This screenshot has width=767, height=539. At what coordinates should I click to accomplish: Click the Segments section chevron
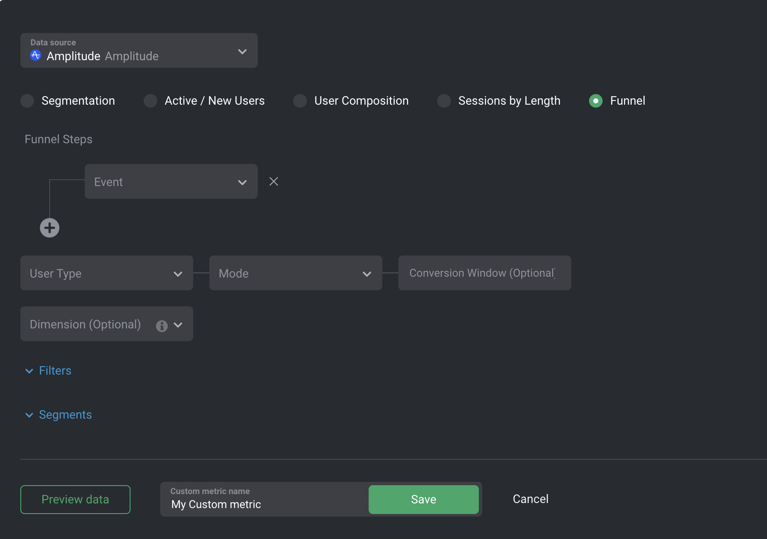28,415
